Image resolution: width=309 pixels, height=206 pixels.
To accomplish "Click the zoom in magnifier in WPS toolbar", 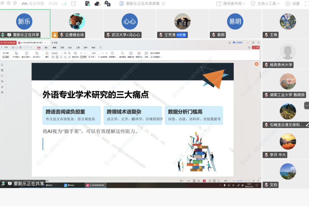I will pos(69,53).
